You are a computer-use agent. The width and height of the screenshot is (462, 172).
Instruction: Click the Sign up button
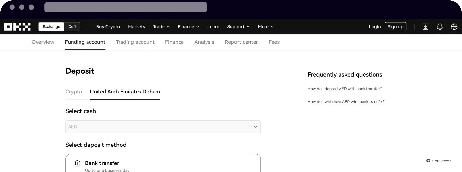point(395,27)
